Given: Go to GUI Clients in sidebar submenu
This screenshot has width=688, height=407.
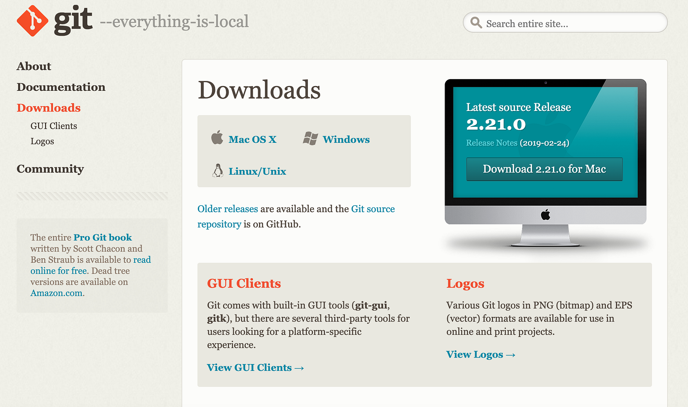Looking at the screenshot, I should pos(54,126).
